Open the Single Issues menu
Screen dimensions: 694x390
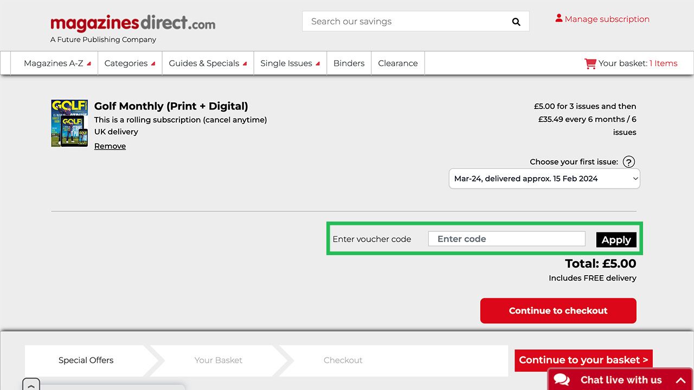[290, 63]
